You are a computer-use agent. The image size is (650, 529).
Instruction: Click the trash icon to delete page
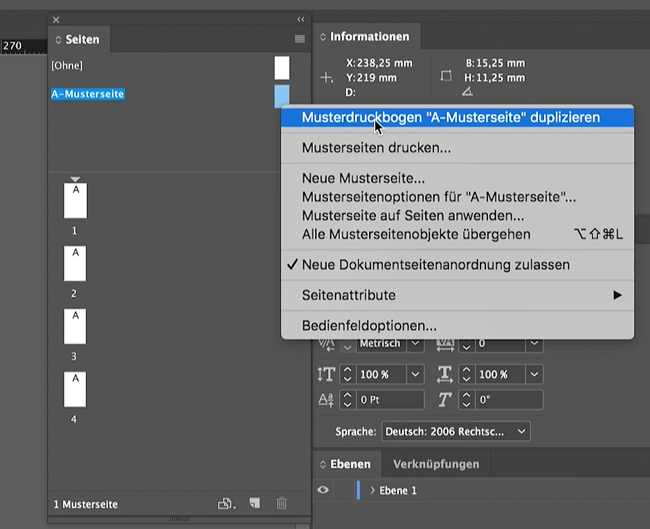tap(282, 504)
